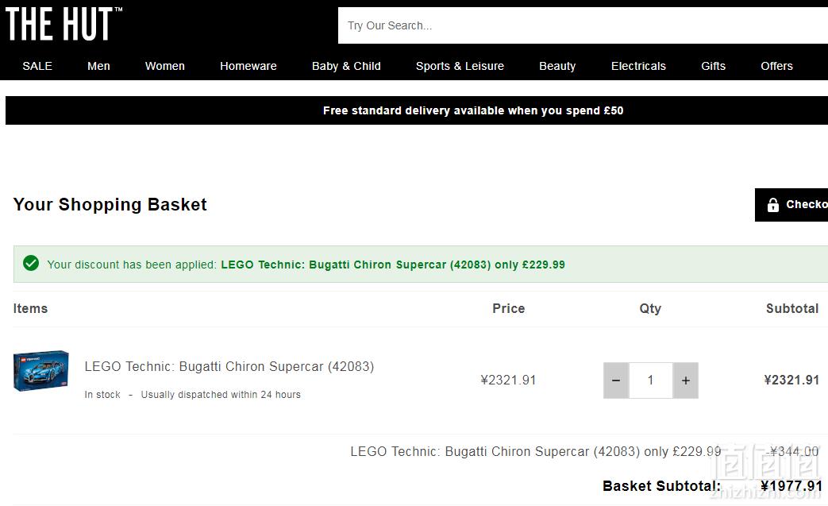This screenshot has height=506, width=828.
Task: Click the free standard delivery banner
Action: [417, 110]
